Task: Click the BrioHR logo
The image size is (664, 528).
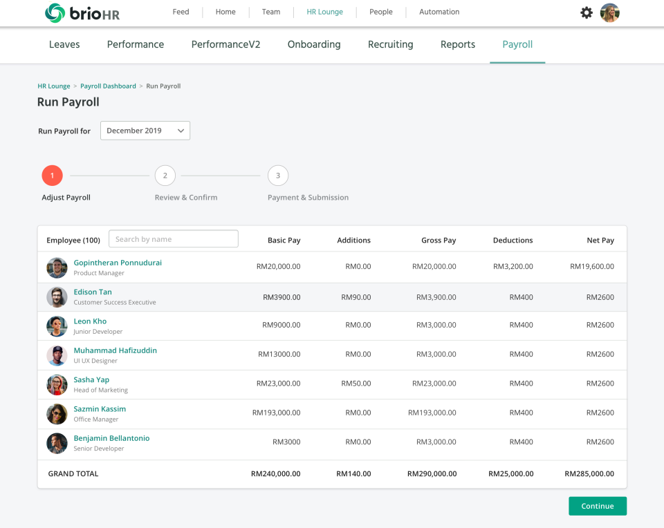Action: point(81,12)
